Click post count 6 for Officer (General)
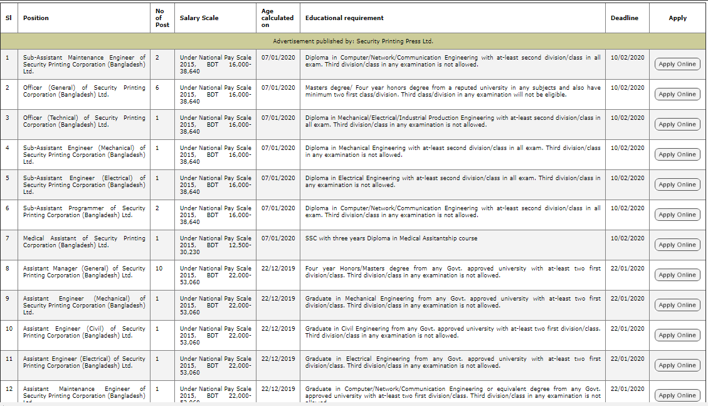This screenshot has width=708, height=406. point(157,88)
